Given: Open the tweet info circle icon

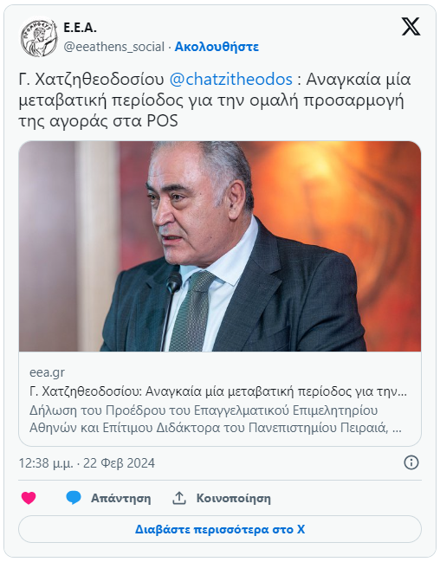Looking at the screenshot, I should 411,462.
